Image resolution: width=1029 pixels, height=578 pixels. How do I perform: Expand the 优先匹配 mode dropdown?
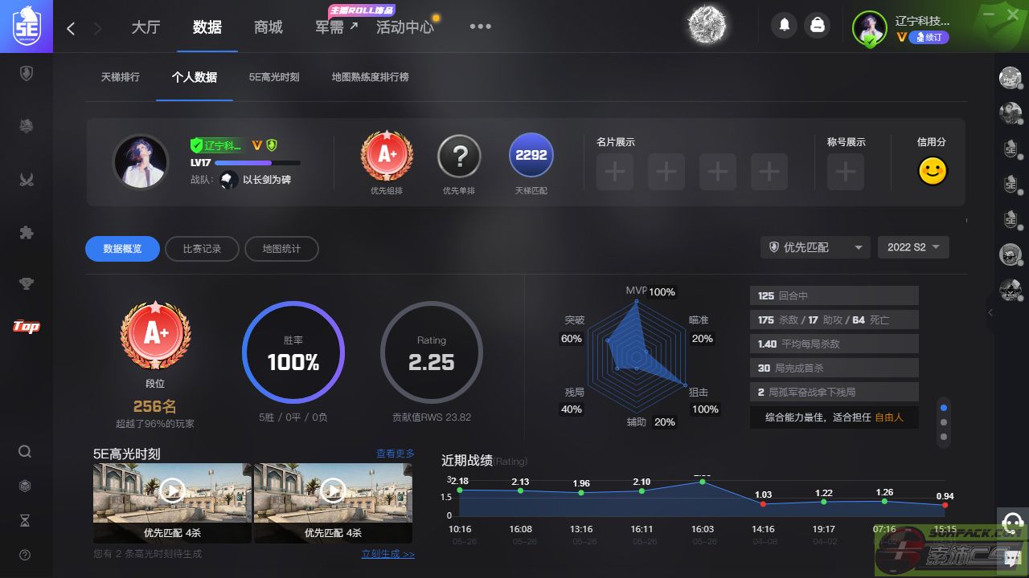point(815,247)
